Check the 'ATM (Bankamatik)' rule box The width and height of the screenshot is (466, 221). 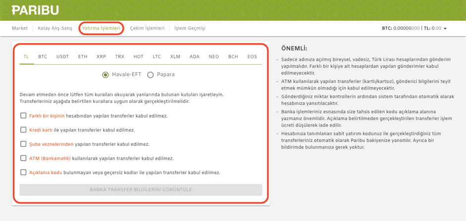coord(23,158)
